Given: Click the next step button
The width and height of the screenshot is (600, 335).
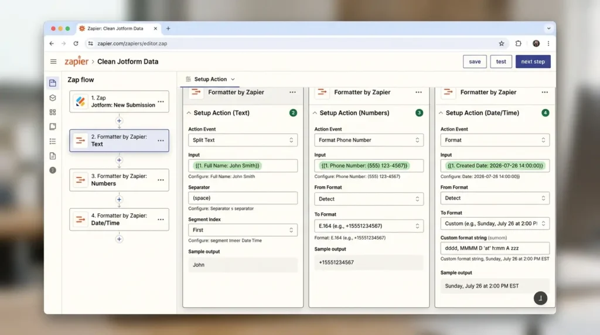Looking at the screenshot, I should pyautogui.click(x=533, y=61).
